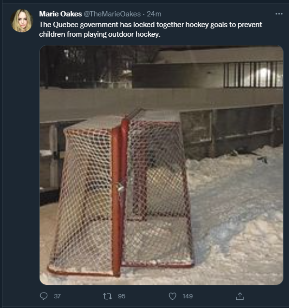Click the lit building windows in photo

pos(254,74)
